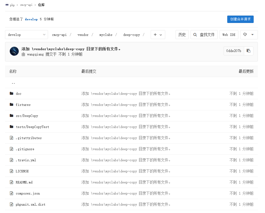Image resolution: width=265 pixels, height=213 pixels.
Task: Click the 创建合并请求 button
Action: [x=240, y=19]
